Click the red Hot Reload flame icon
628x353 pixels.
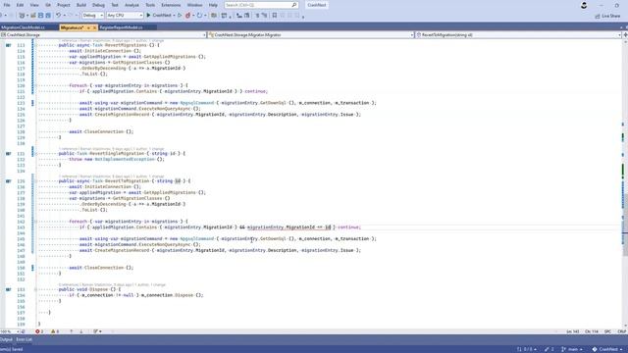click(x=187, y=16)
